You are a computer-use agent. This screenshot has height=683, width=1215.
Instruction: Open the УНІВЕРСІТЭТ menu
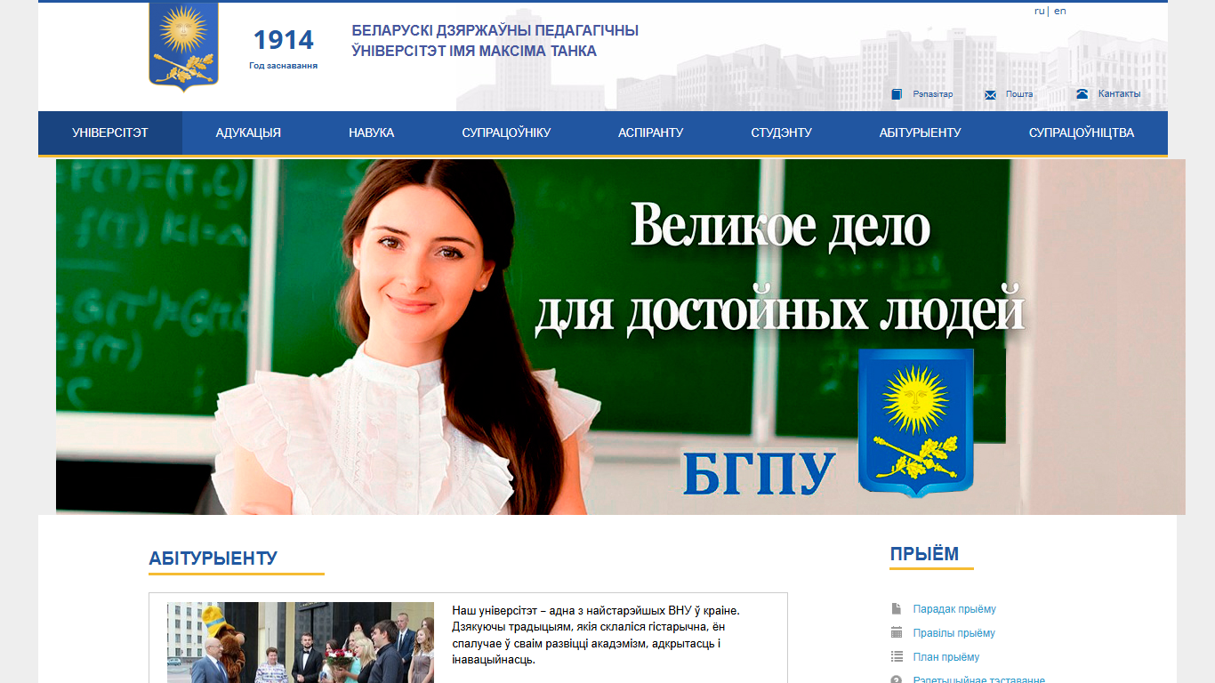(x=110, y=133)
